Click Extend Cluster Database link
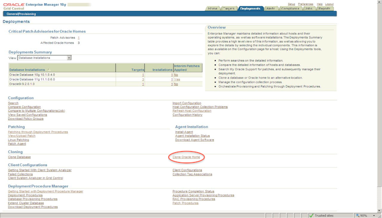This screenshot has width=382, height=218. (26, 203)
